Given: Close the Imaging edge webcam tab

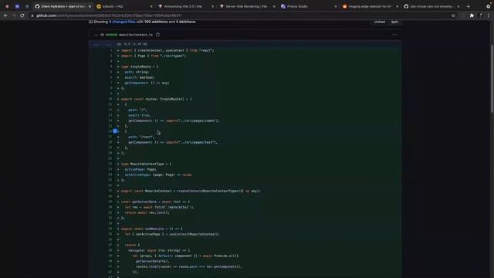Looking at the screenshot, I should 397,6.
